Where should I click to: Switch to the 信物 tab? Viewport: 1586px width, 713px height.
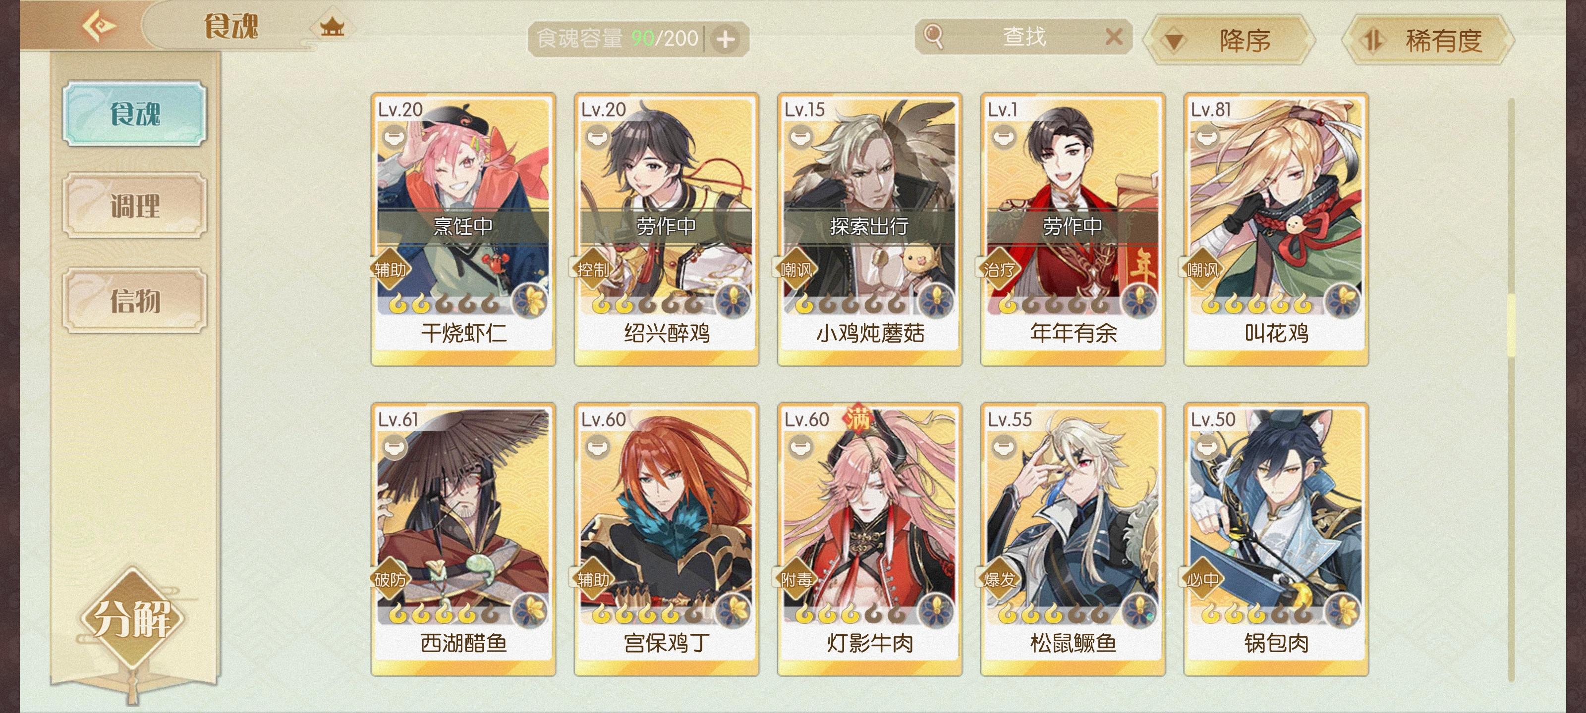click(134, 300)
